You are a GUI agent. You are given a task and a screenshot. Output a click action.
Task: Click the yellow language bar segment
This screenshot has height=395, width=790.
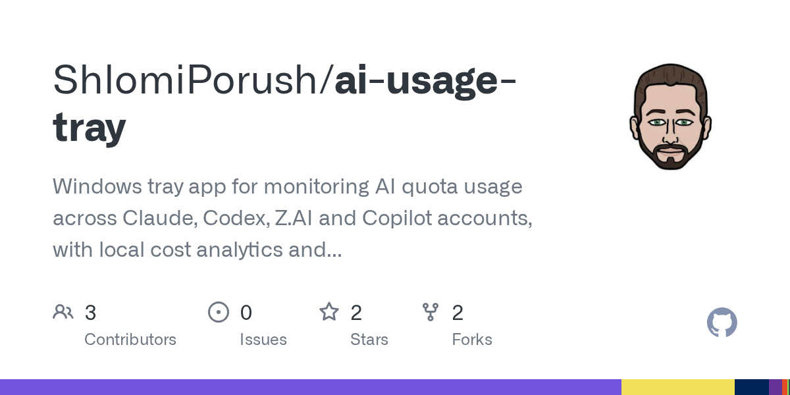pos(678,387)
